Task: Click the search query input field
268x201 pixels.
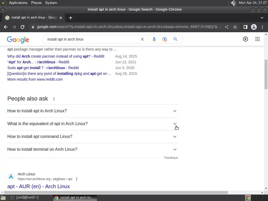Action: 92,39
